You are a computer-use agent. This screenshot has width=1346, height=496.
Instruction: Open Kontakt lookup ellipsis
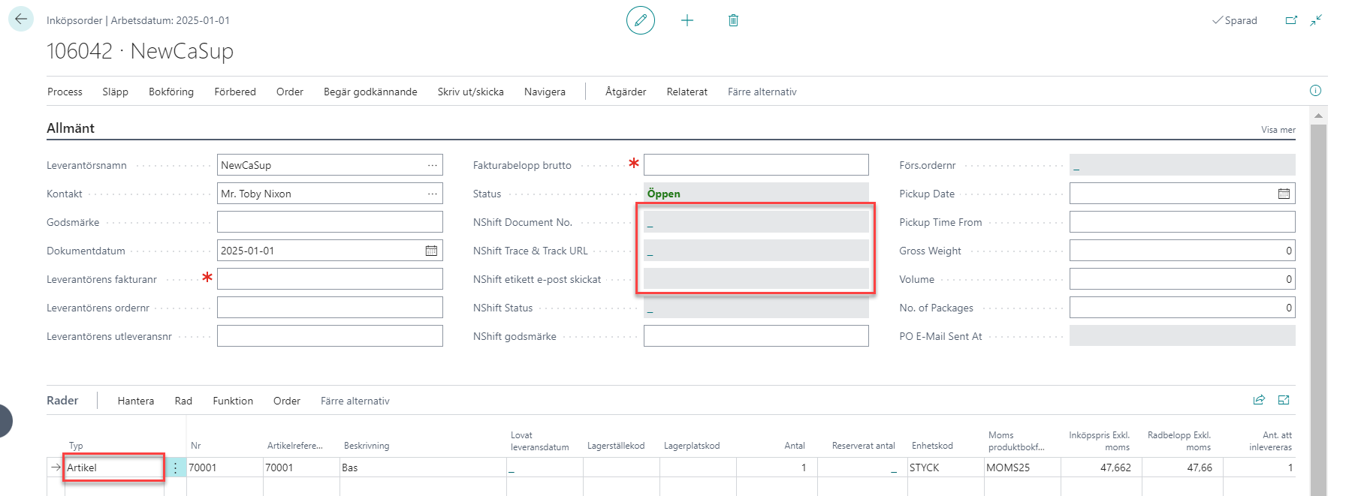tap(433, 194)
